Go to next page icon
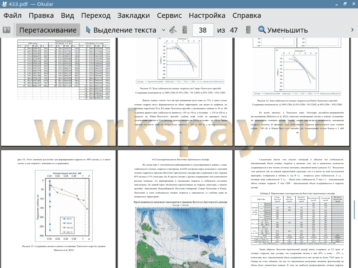This screenshot has height=268, width=358. click(x=248, y=30)
